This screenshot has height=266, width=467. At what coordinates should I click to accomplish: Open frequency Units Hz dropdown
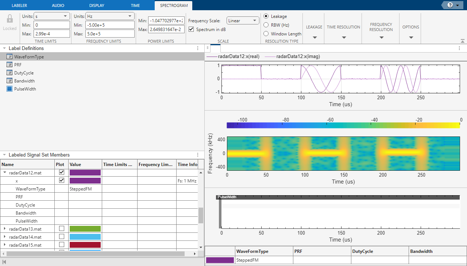click(x=110, y=16)
